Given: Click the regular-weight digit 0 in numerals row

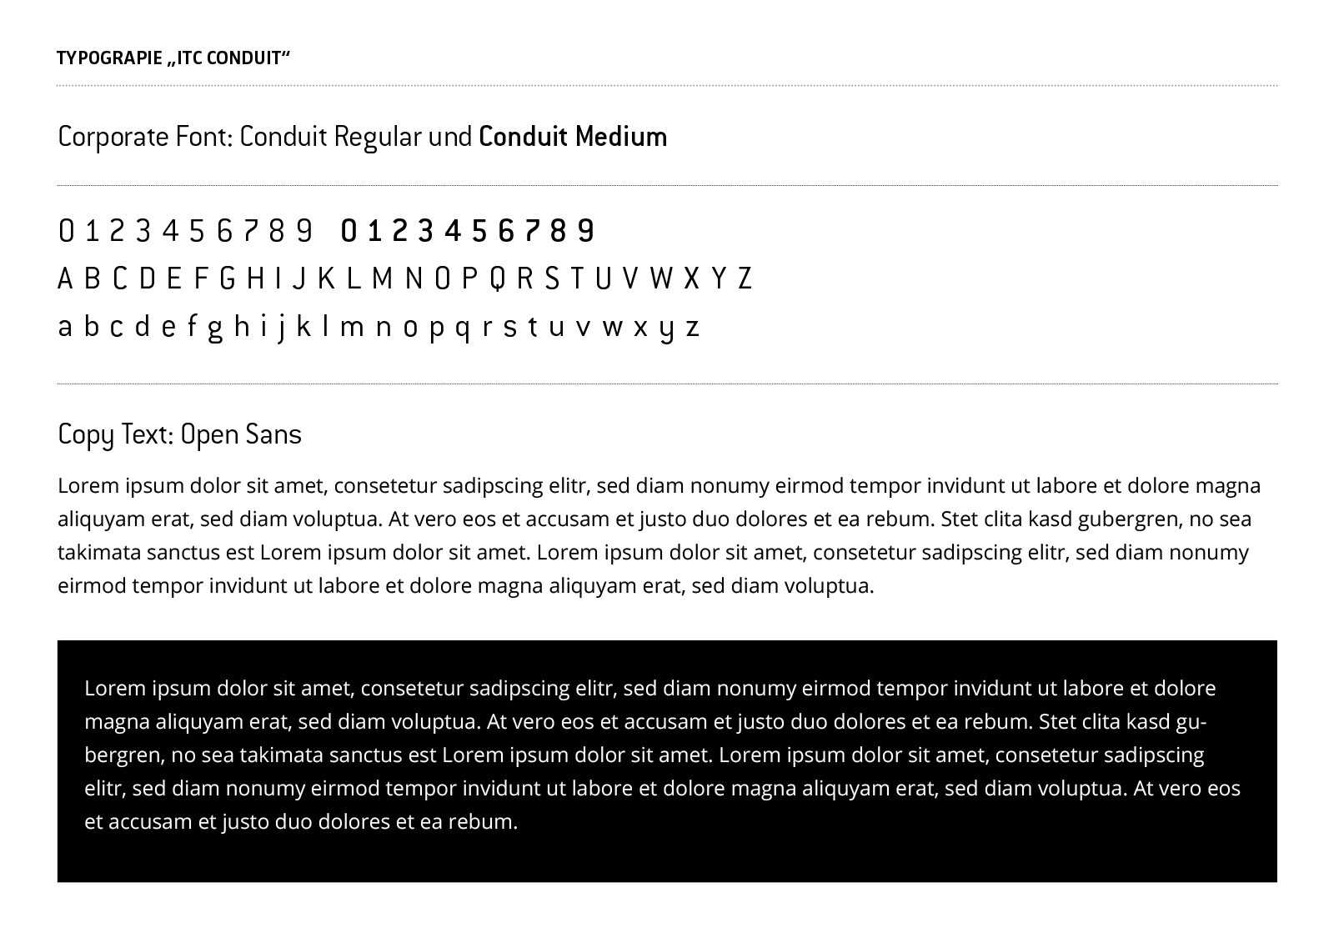Looking at the screenshot, I should (x=66, y=230).
